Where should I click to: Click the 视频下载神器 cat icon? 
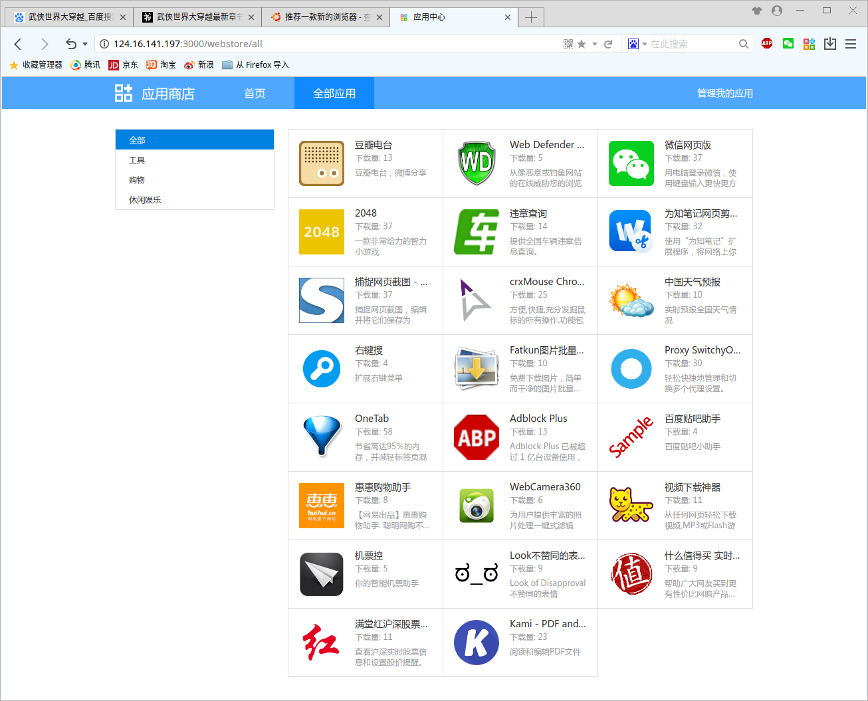coord(631,506)
